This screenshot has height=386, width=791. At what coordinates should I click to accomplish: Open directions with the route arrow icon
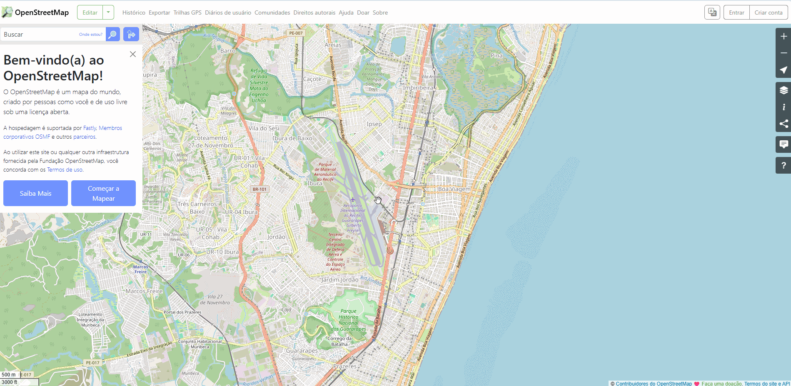(x=131, y=34)
